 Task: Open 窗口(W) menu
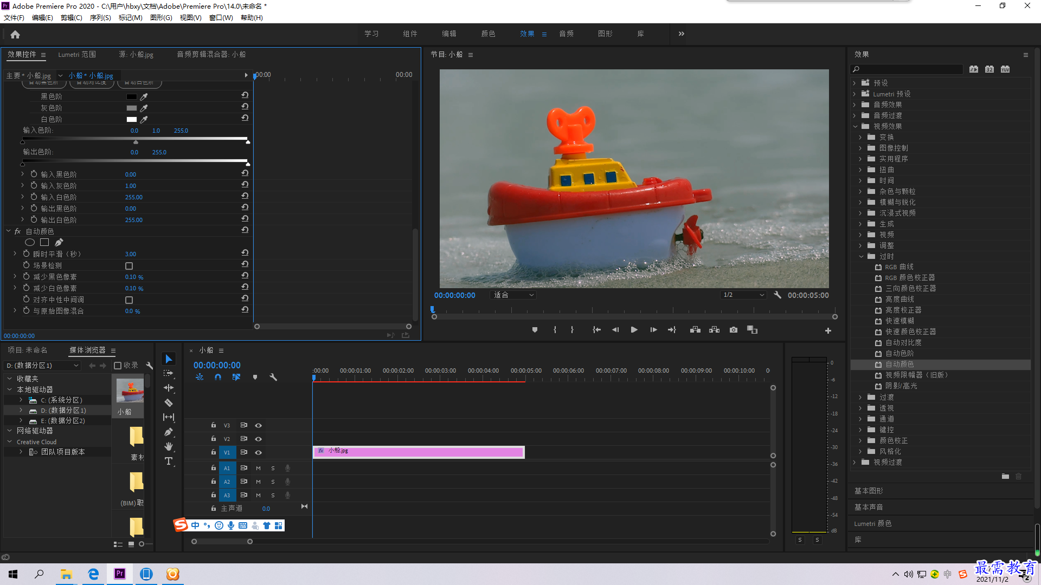221,18
